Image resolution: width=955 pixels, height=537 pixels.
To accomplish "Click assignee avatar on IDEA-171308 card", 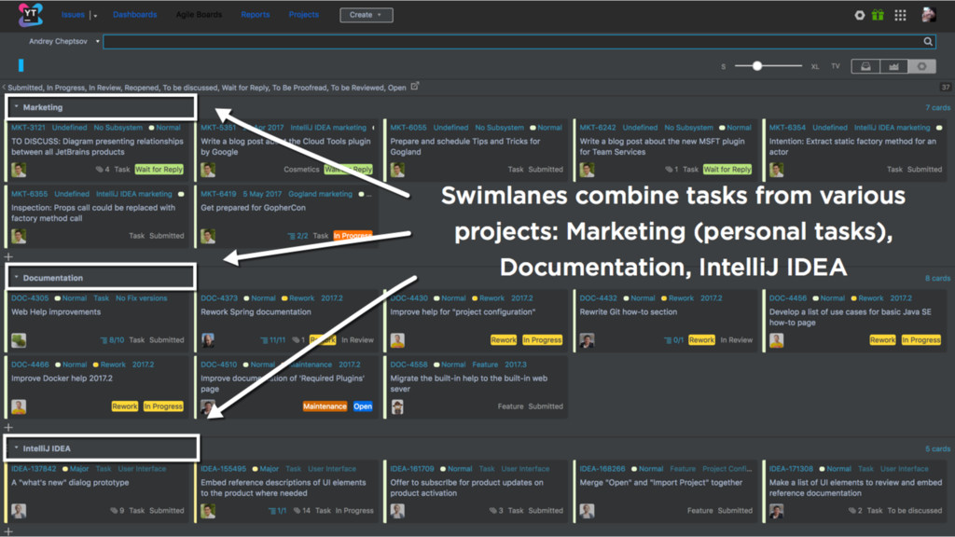I will point(777,510).
